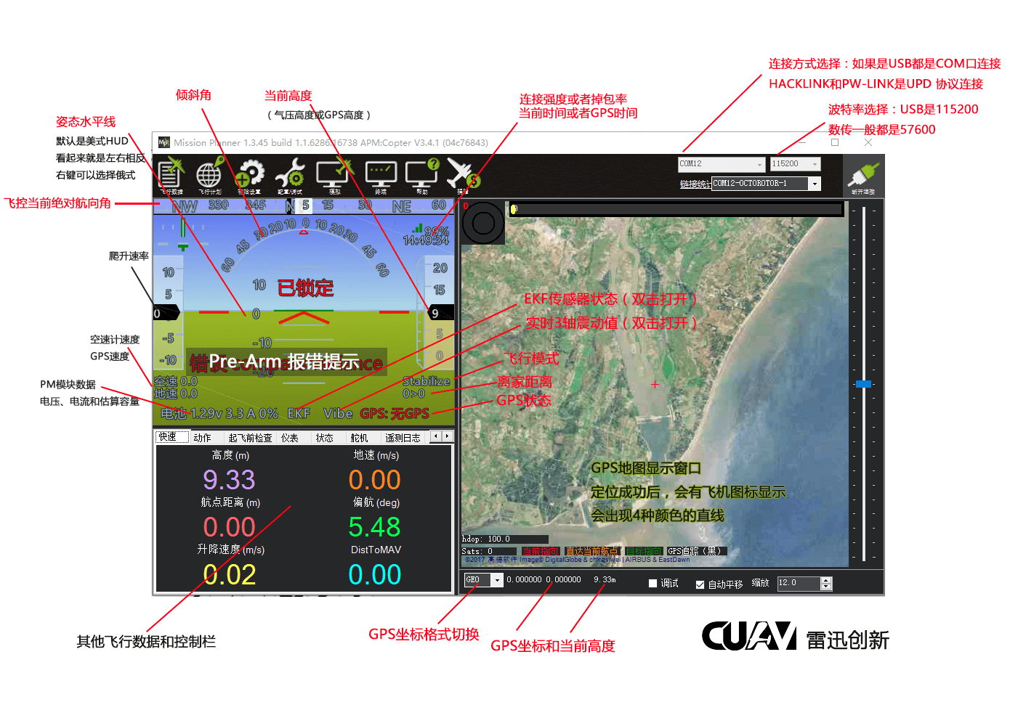Click the EKF status label in HUD
The width and height of the screenshot is (1010, 726).
click(299, 413)
